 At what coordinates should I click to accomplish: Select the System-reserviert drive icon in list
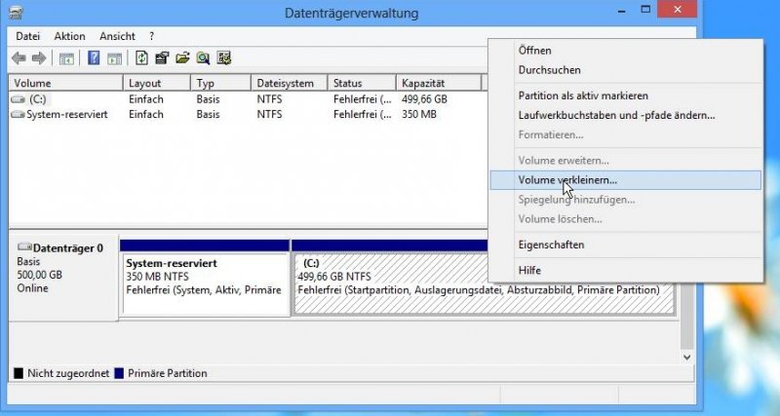coord(18,115)
